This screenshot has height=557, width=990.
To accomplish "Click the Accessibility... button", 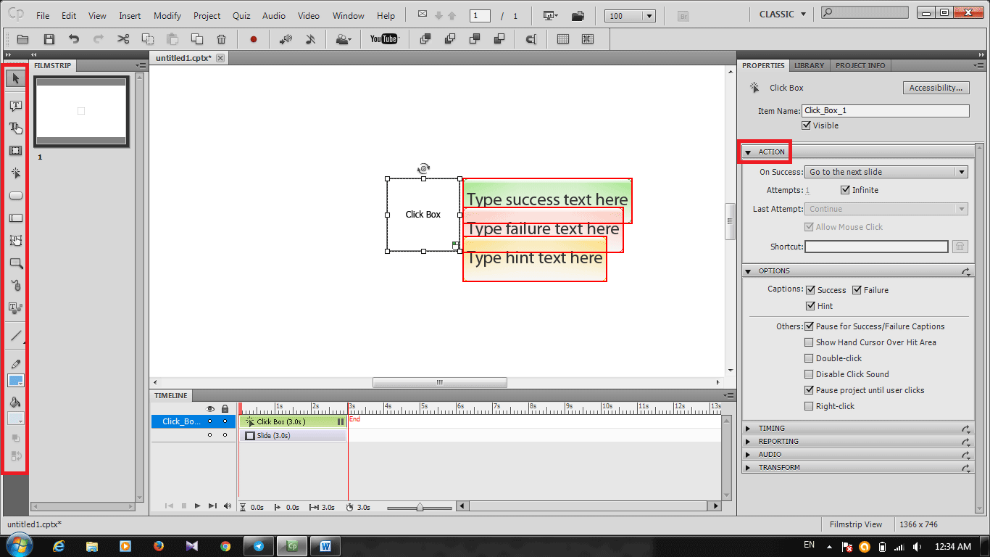I will coord(936,88).
